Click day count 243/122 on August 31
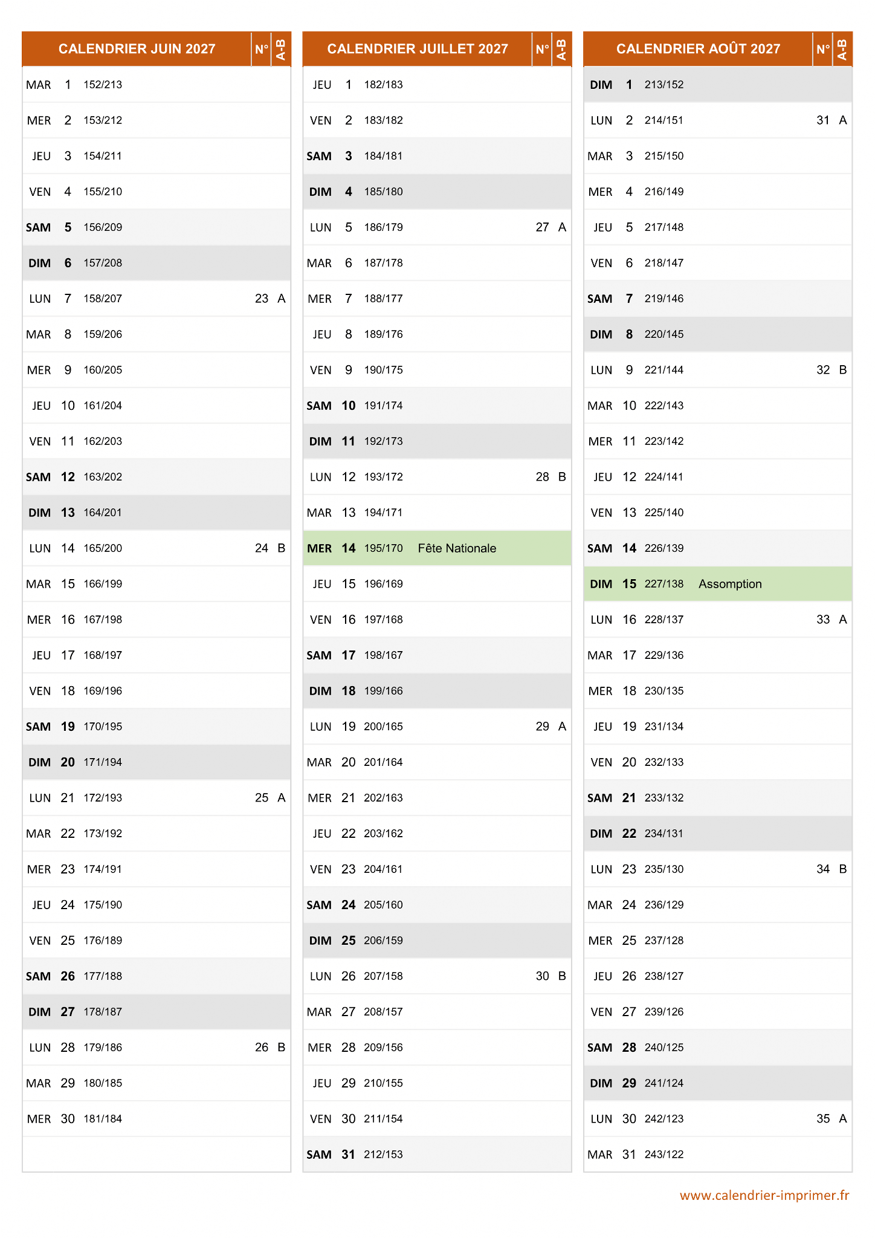Screen dimensions: 875x1238 click(x=664, y=1155)
